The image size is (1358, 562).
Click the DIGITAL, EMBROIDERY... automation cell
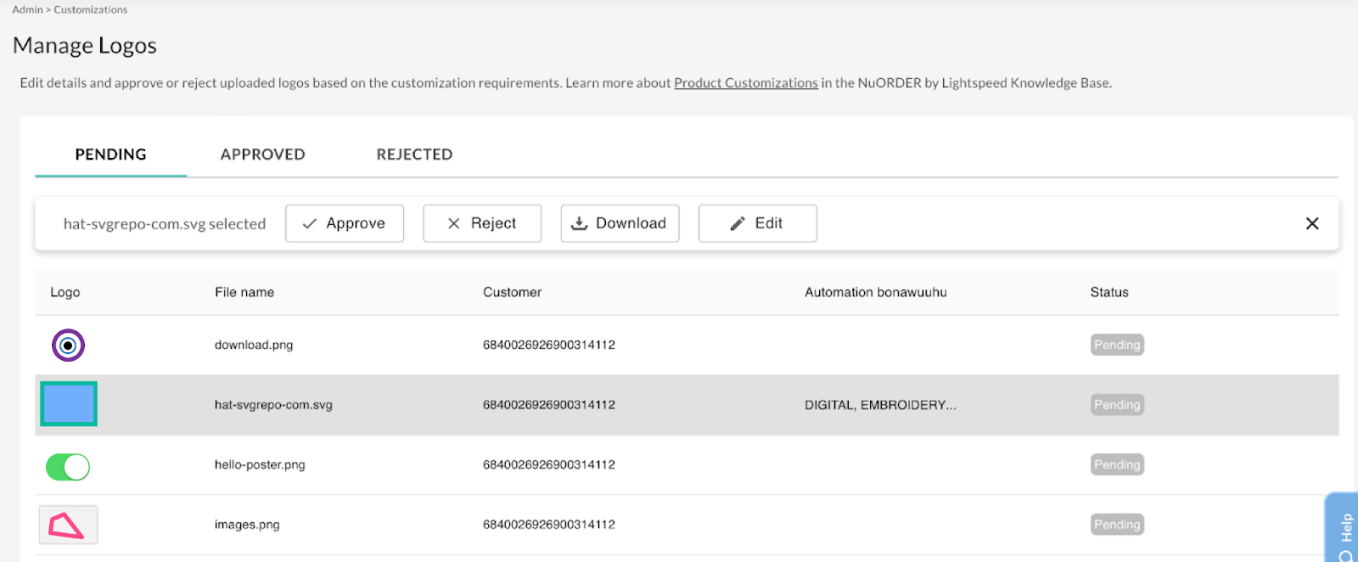[880, 405]
